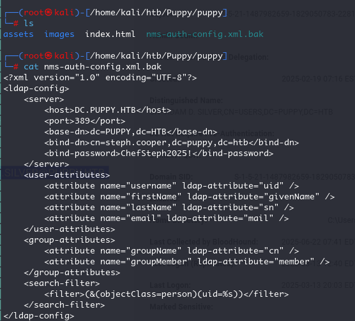The width and height of the screenshot is (355, 321).
Task: Click the images directory name
Action: (59, 34)
